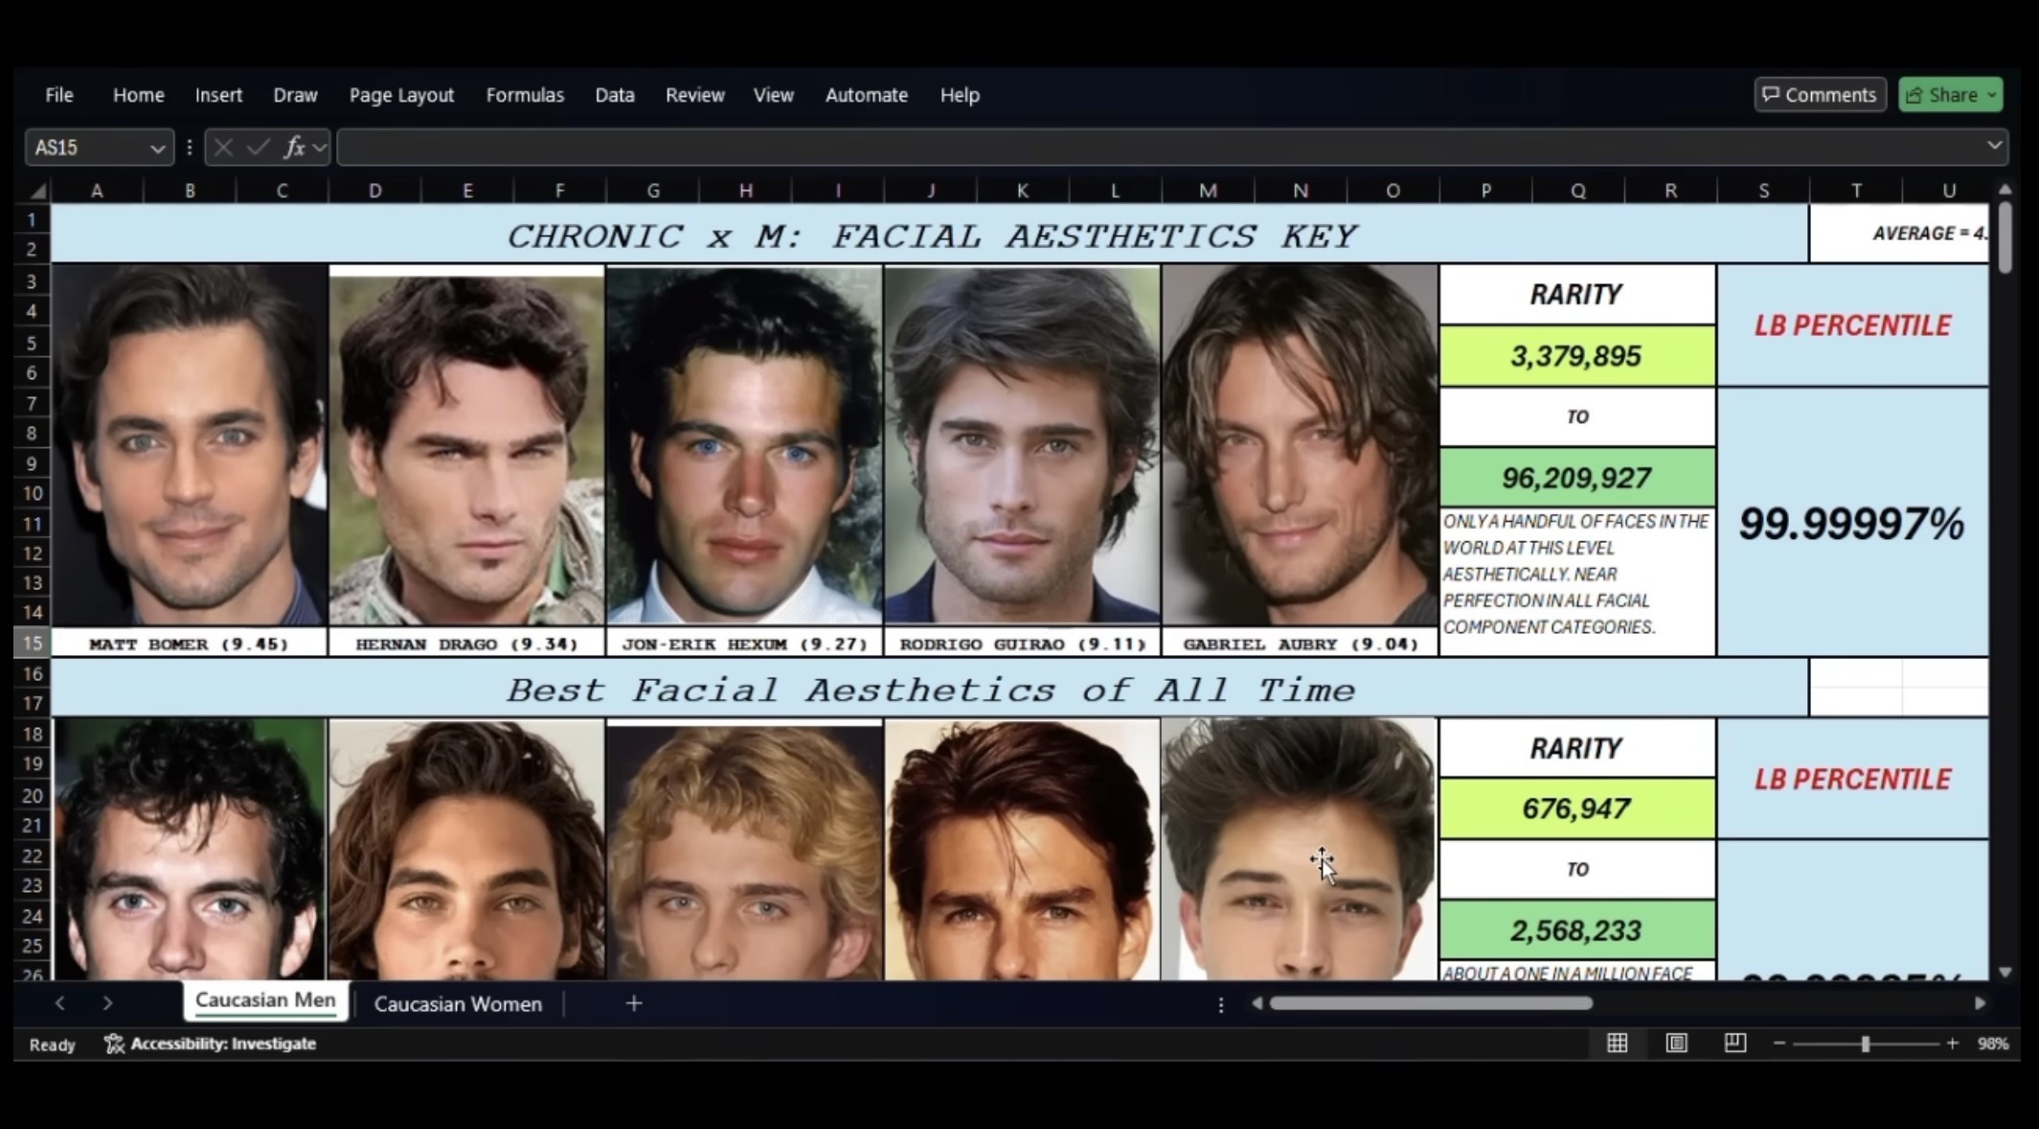Add a new sheet with plus icon
Screen dimensions: 2039x1129
click(x=633, y=1004)
